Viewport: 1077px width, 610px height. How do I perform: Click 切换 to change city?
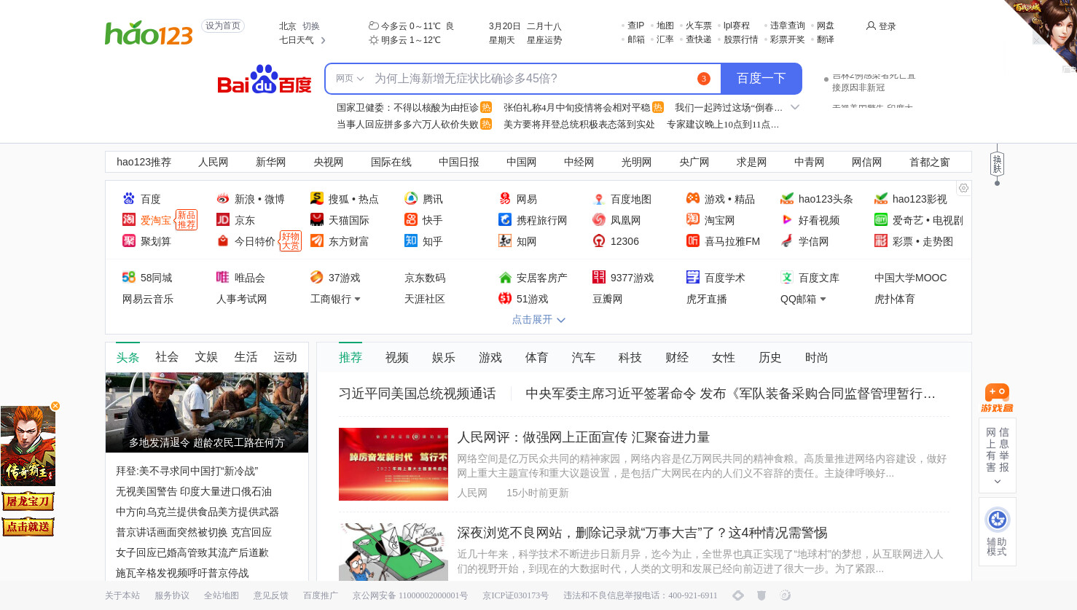(311, 26)
